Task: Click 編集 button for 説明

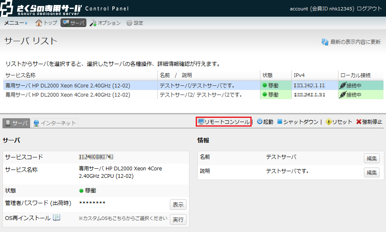Action: tap(371, 172)
